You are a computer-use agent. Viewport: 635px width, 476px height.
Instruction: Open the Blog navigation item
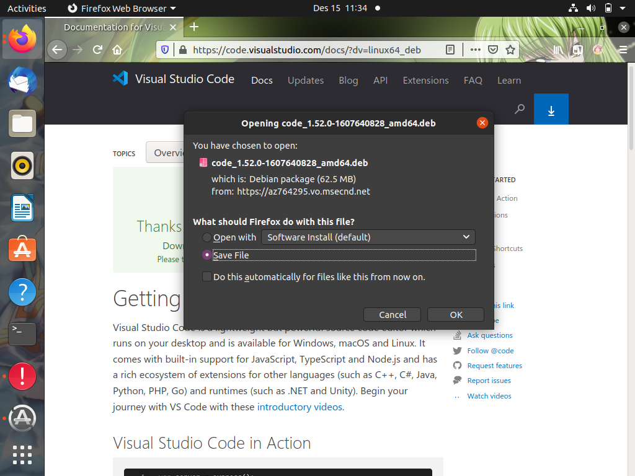pos(349,80)
